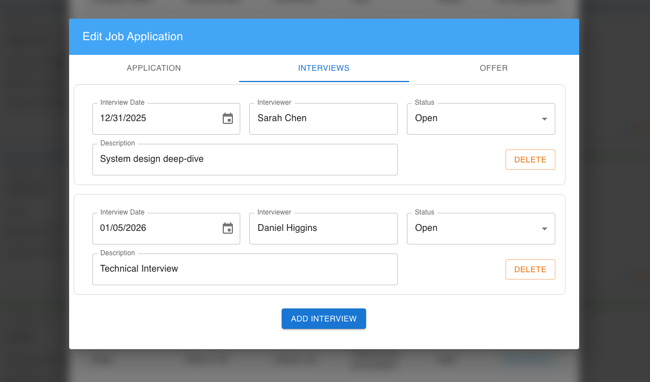The width and height of the screenshot is (650, 382).
Task: Focus the System design deep-dive description field
Action: coord(244,160)
